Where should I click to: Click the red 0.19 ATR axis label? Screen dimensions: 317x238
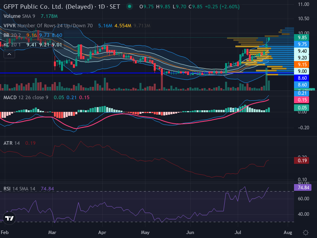[302, 161]
